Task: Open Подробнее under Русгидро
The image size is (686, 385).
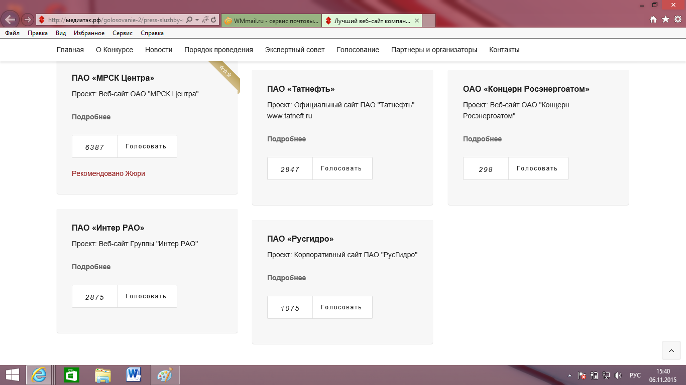Action: 286,278
